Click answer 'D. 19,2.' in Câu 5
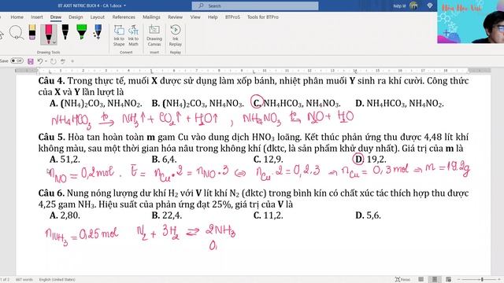The width and height of the screenshot is (504, 283). tap(370, 159)
